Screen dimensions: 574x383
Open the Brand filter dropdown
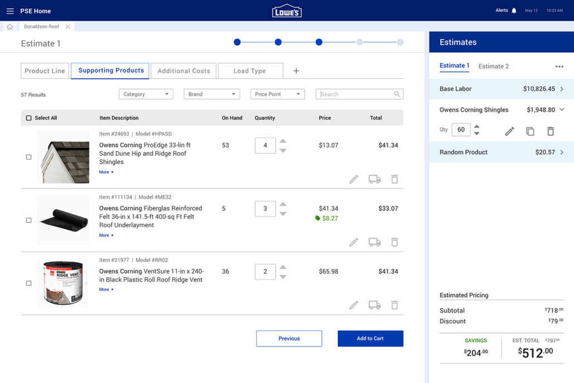[x=212, y=94]
